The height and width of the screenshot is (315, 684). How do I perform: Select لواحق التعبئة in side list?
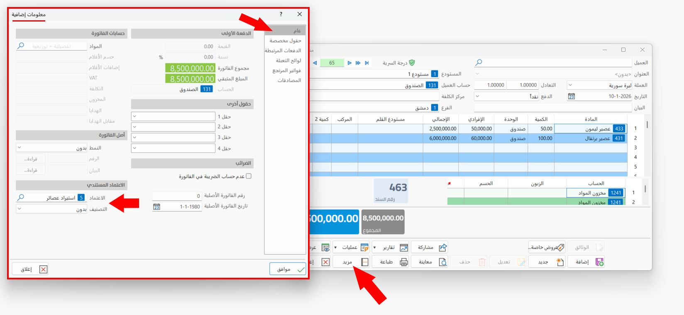[x=285, y=60]
